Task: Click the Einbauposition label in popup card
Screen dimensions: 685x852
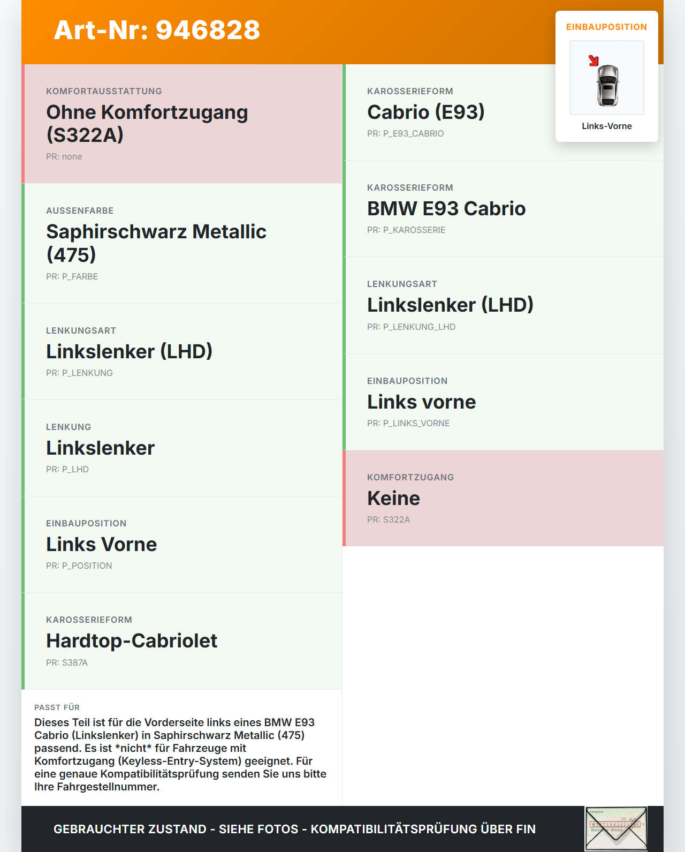Action: point(607,27)
